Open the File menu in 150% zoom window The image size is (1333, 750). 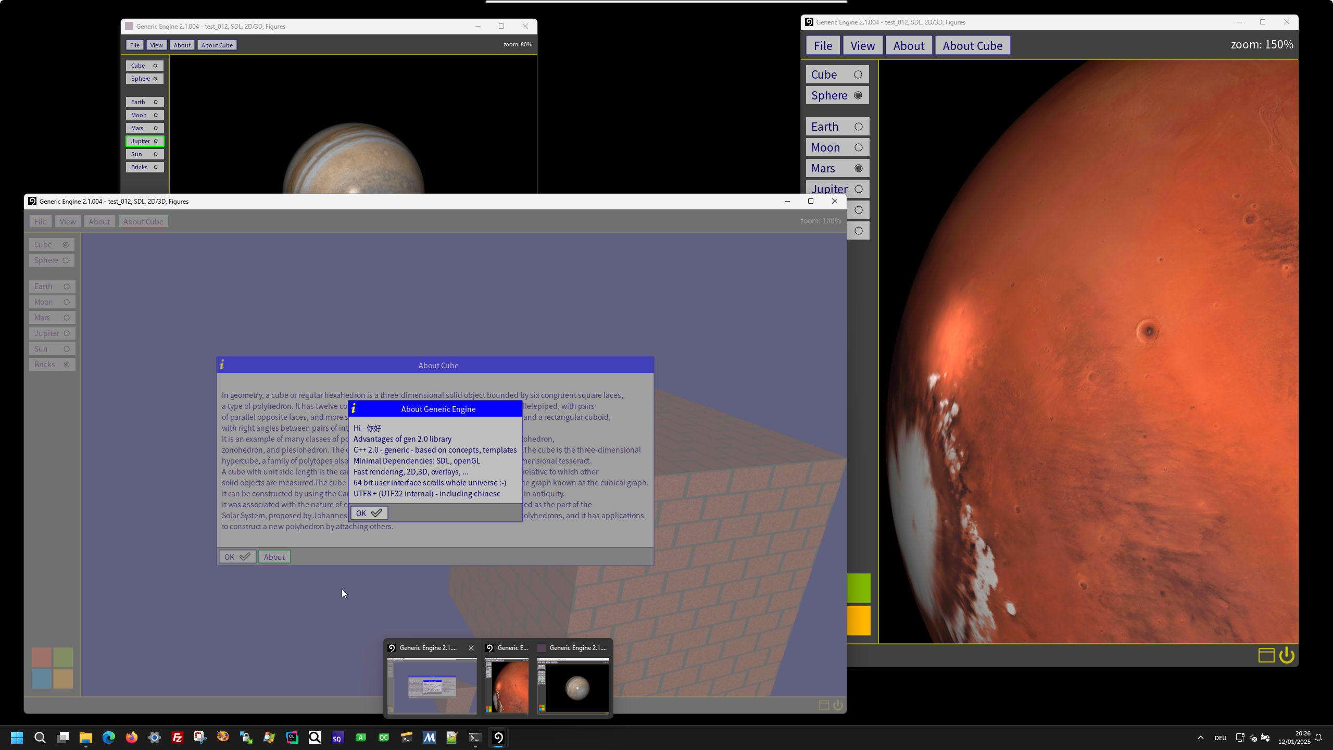[822, 45]
